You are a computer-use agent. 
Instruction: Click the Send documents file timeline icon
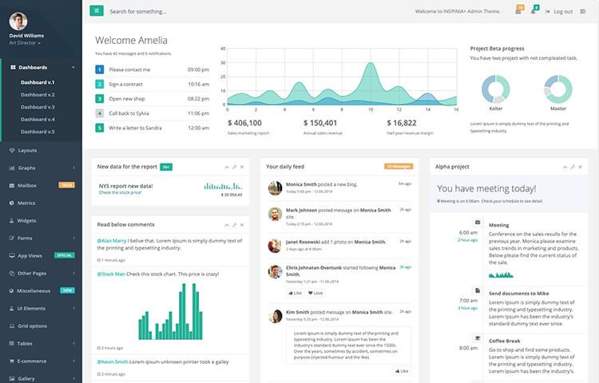tap(477, 290)
